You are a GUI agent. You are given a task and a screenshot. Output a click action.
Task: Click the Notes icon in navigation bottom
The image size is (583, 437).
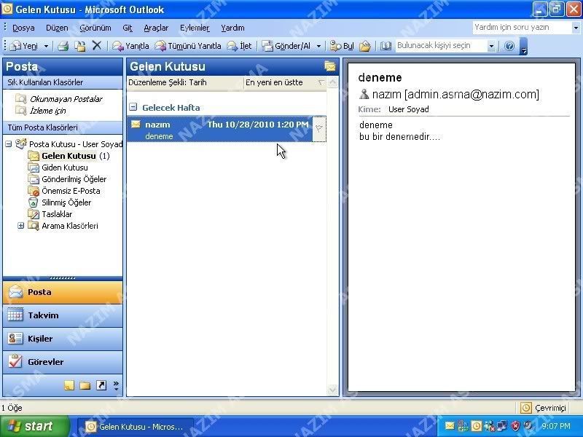69,385
